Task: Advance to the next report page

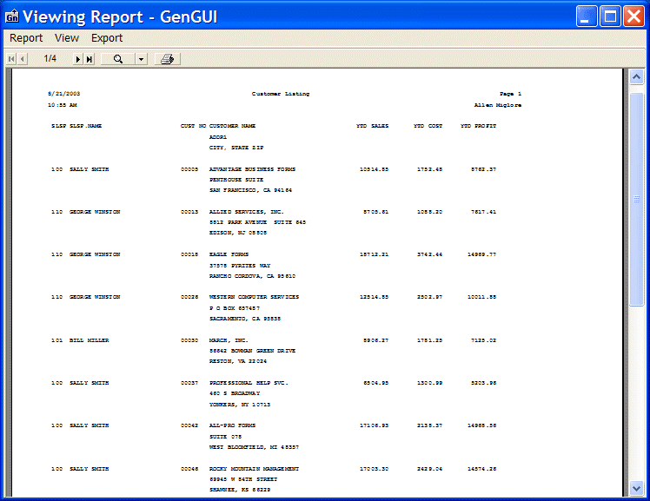Action: [78, 59]
